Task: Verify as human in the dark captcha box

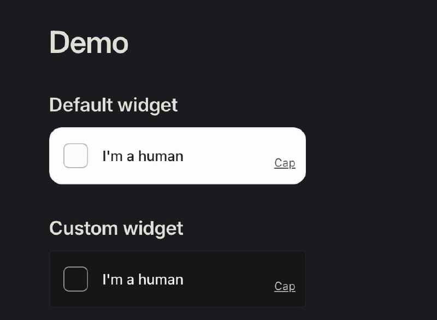Action: coord(75,279)
